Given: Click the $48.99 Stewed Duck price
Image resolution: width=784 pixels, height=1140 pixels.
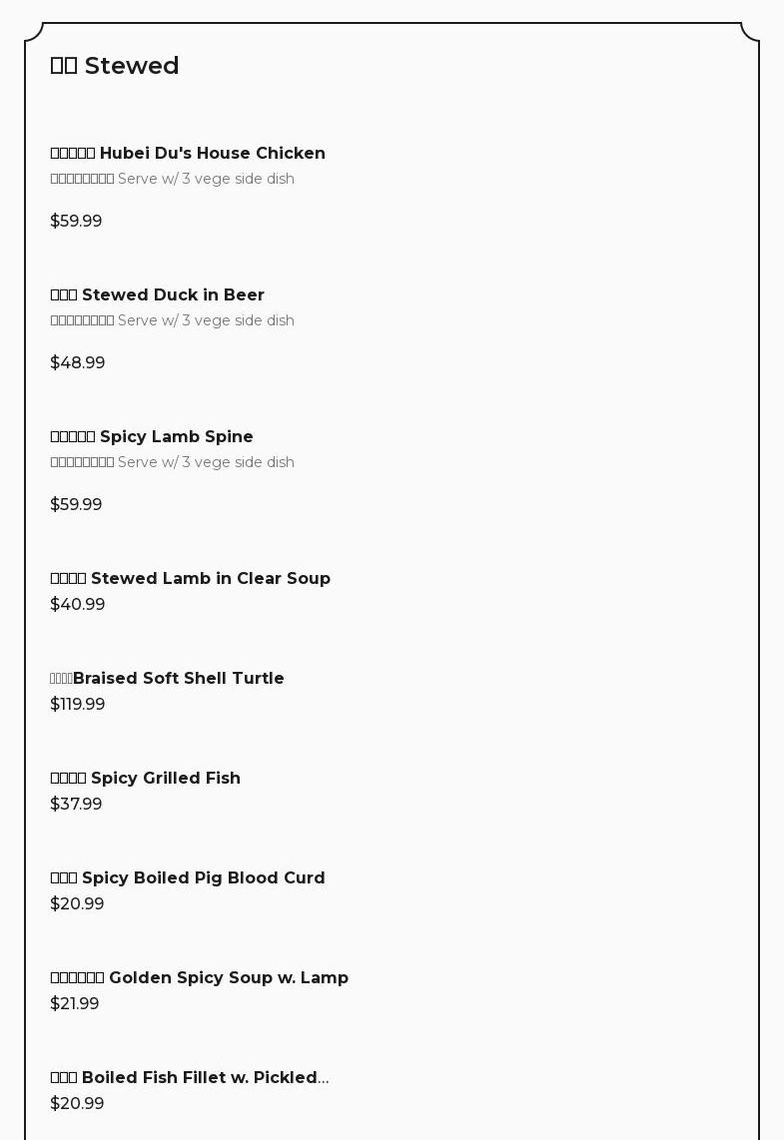Looking at the screenshot, I should click(78, 362).
